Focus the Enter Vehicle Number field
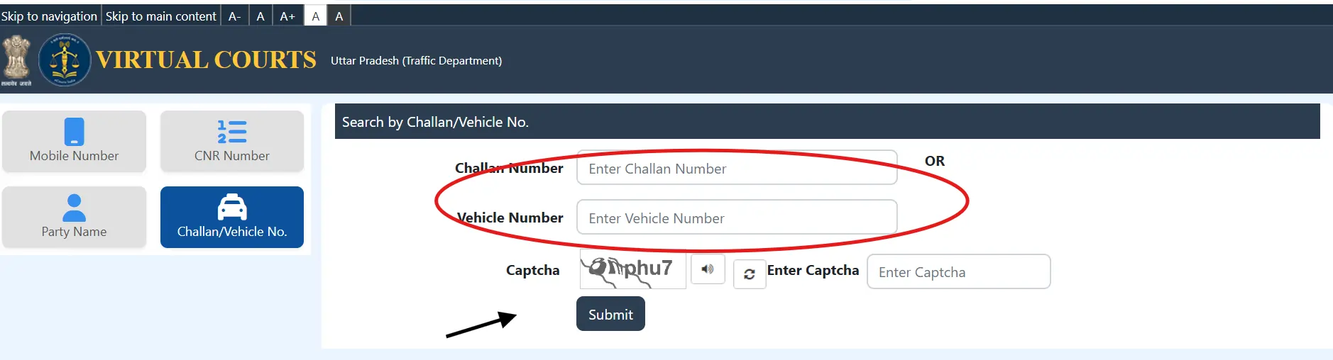The height and width of the screenshot is (360, 1333). [x=737, y=218]
